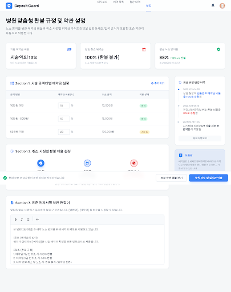231x292 pixels.
Task: Click the 'Section 2' heading text
Action: pos(43,151)
